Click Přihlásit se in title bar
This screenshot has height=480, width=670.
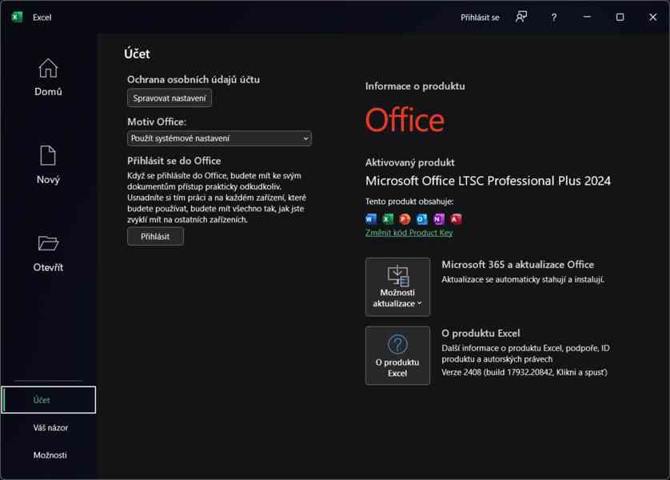coord(480,18)
